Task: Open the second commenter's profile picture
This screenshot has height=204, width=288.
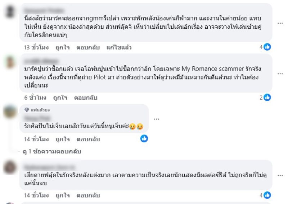Action: [x=10, y=62]
